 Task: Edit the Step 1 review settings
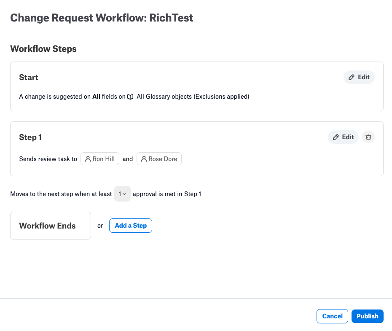(x=343, y=137)
